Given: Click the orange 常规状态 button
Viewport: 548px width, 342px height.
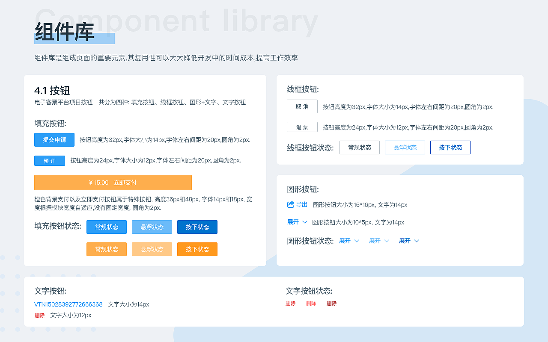Looking at the screenshot, I should pos(106,249).
